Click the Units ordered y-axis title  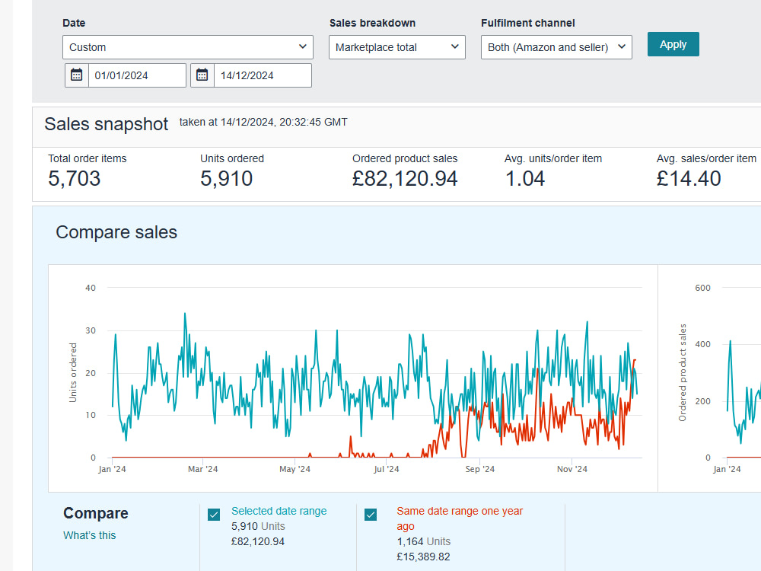tap(73, 372)
